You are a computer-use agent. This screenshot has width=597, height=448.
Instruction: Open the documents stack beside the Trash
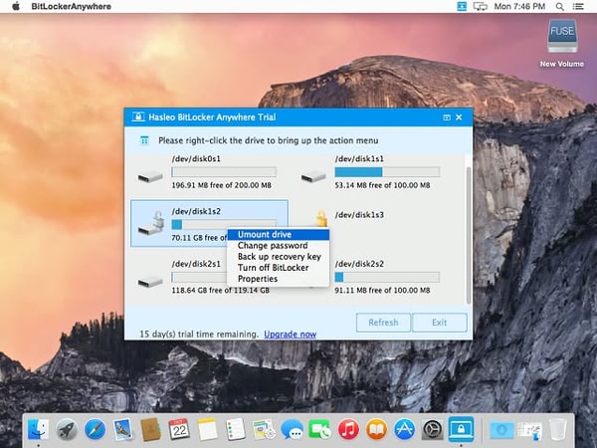529,430
